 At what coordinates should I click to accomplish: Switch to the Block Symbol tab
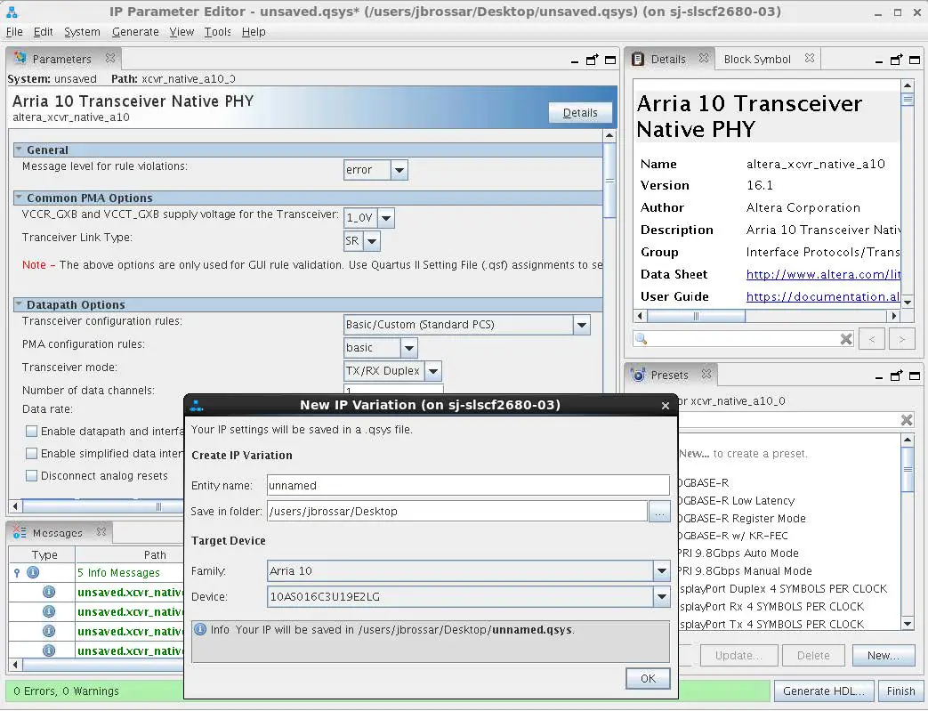(757, 60)
